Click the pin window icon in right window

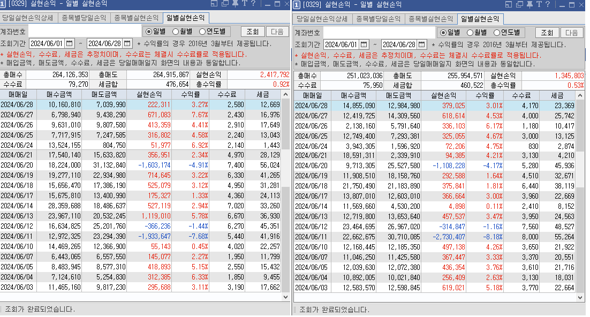[530, 4]
